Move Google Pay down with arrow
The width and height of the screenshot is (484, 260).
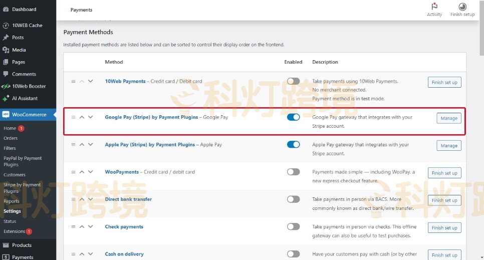tap(91, 117)
